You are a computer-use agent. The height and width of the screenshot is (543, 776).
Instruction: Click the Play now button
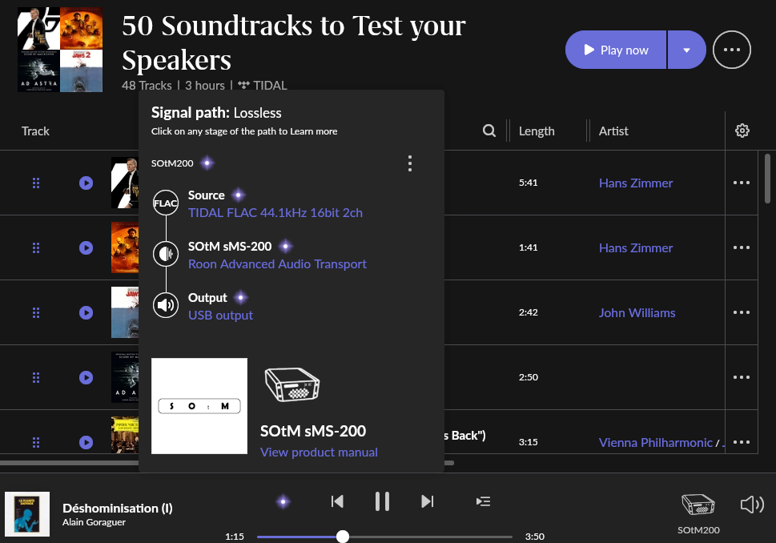(616, 50)
